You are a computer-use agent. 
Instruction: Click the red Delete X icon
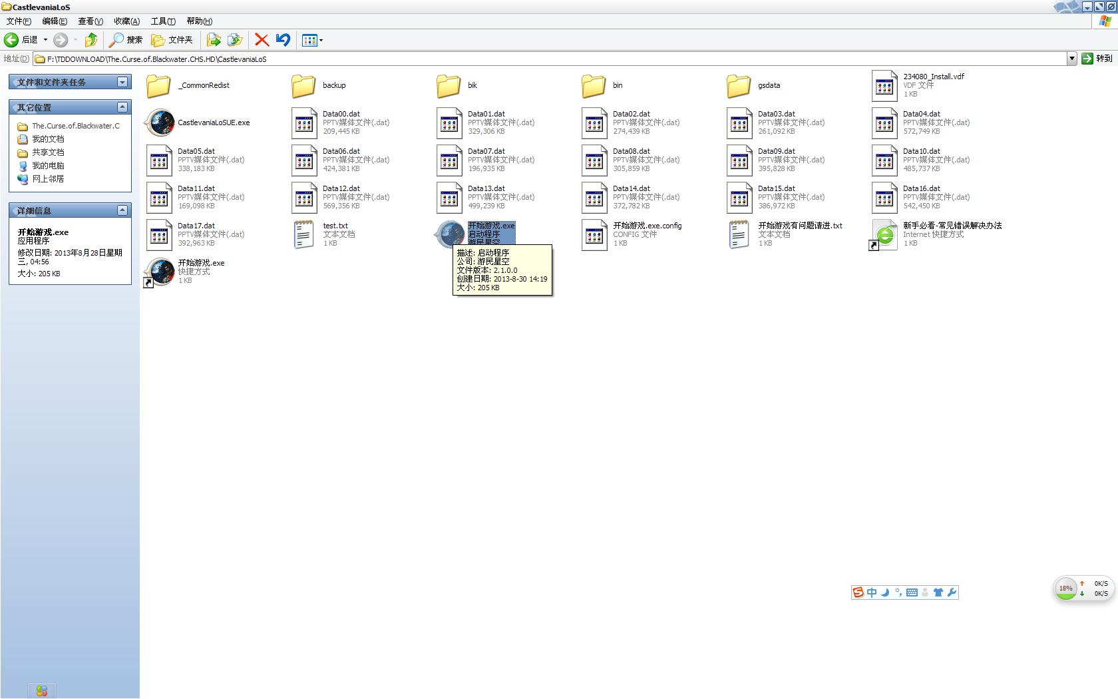[x=262, y=40]
